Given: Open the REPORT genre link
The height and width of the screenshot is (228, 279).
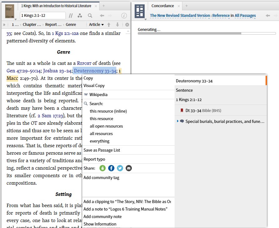Looking at the screenshot, I should tap(84, 63).
